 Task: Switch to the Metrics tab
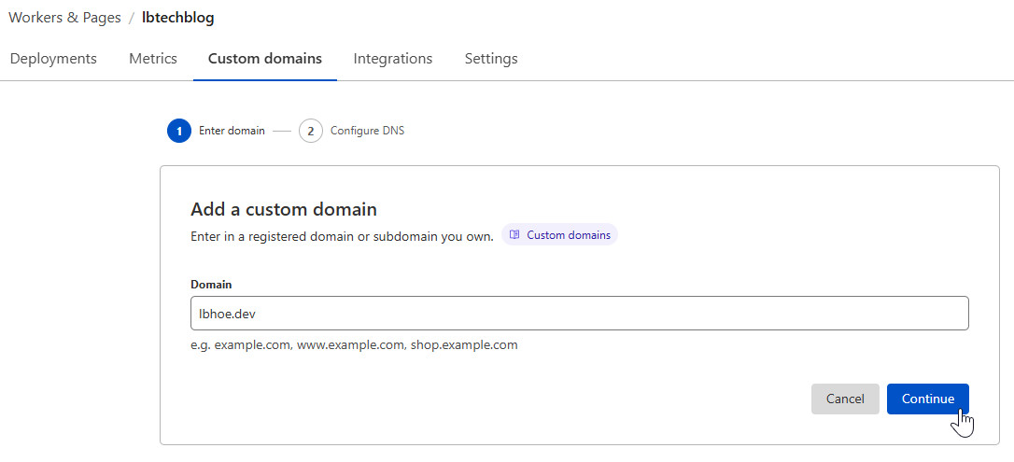153,59
